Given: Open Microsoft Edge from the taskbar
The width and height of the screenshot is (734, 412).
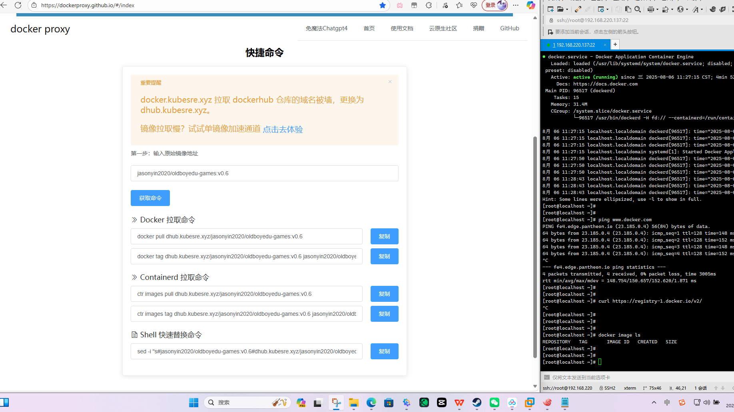Looking at the screenshot, I should 371,402.
